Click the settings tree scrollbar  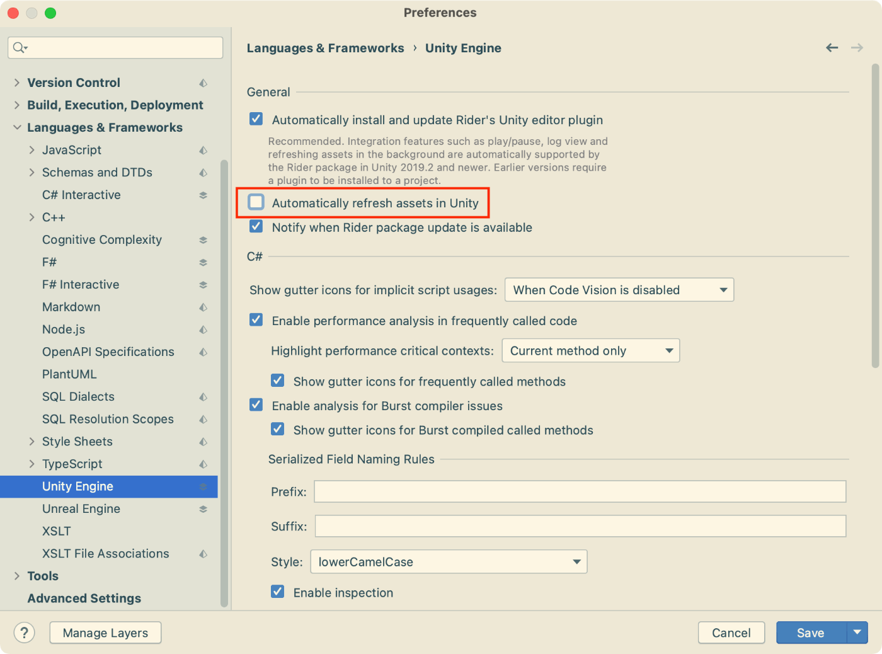224,383
